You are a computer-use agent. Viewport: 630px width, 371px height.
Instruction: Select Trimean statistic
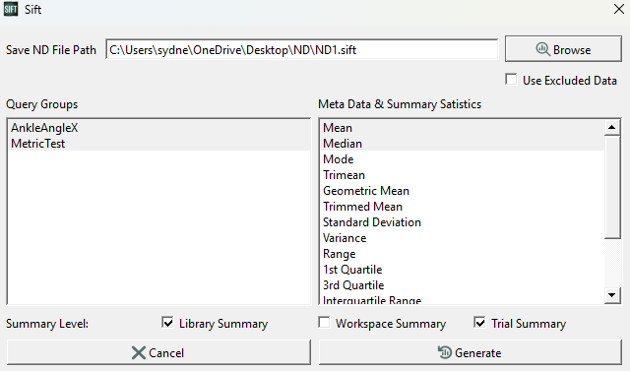pyautogui.click(x=463, y=175)
